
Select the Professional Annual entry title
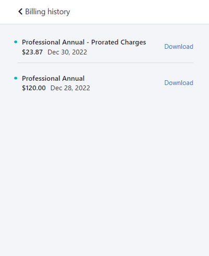53,78
